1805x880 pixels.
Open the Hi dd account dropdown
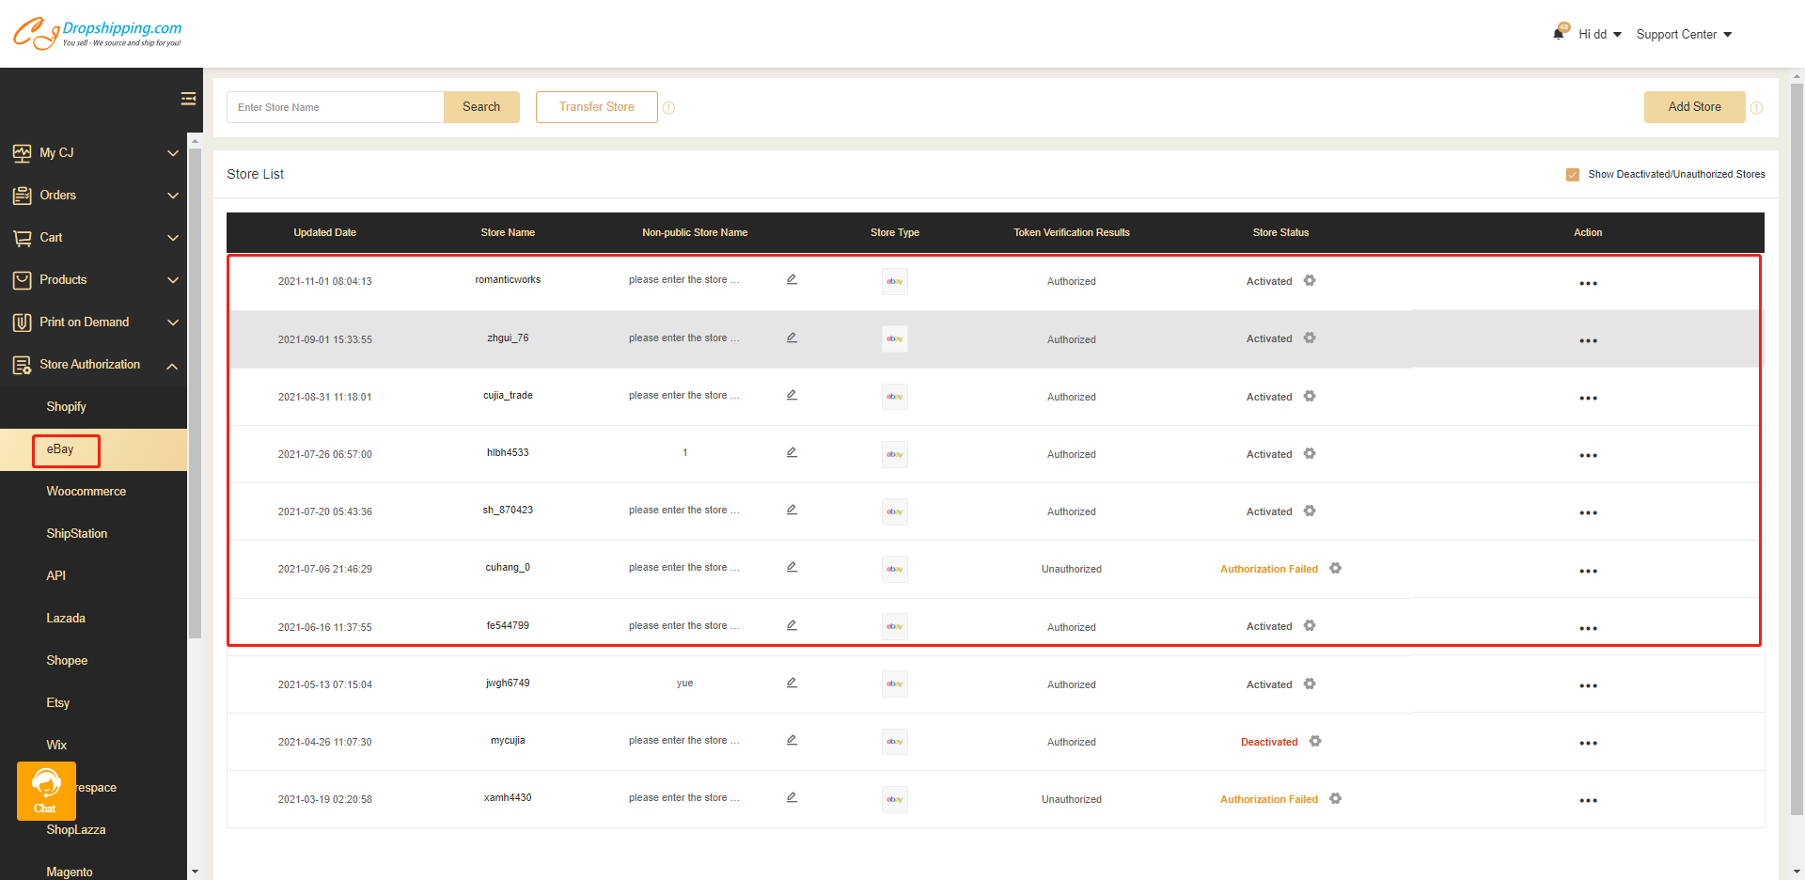[x=1599, y=35]
